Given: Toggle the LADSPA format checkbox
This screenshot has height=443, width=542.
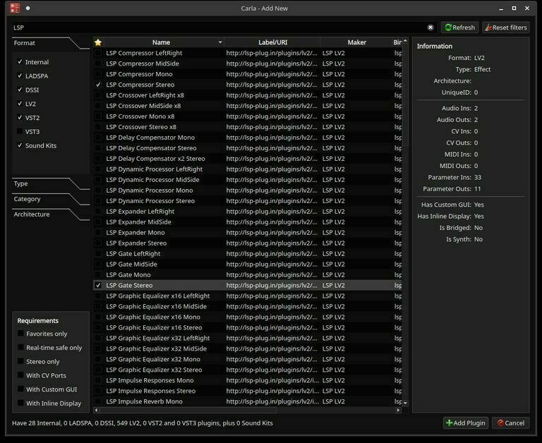Looking at the screenshot, I should pyautogui.click(x=20, y=75).
